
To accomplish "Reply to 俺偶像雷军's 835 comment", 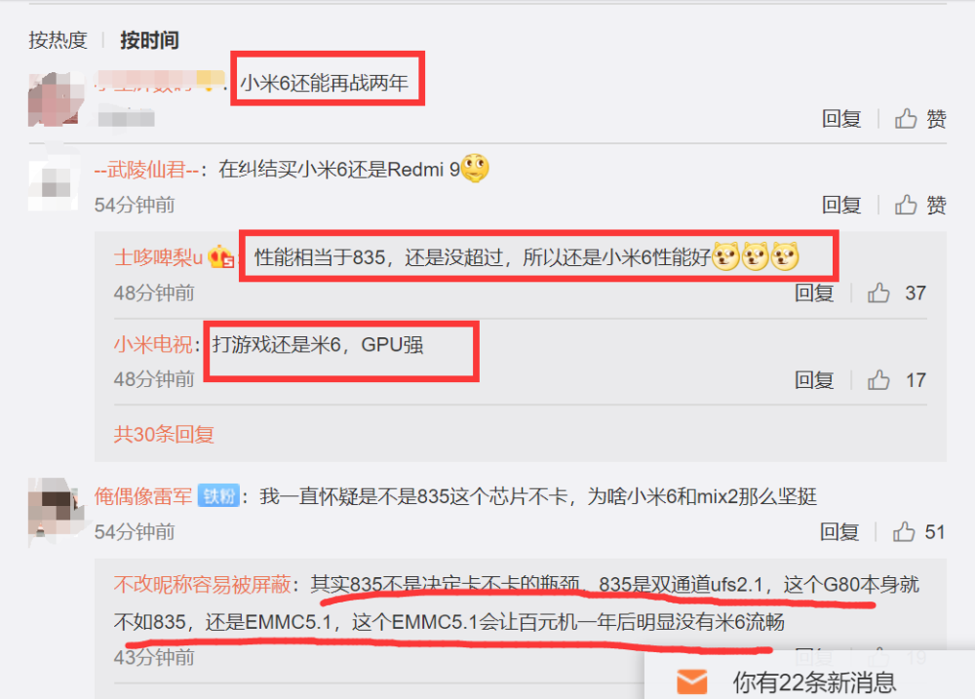I will pos(839,531).
